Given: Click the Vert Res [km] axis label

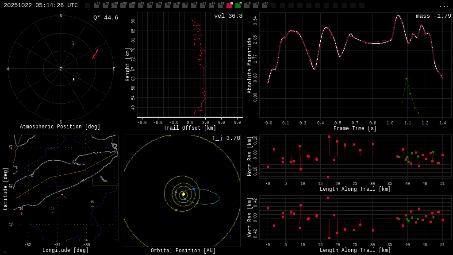Looking at the screenshot, I should point(250,217).
